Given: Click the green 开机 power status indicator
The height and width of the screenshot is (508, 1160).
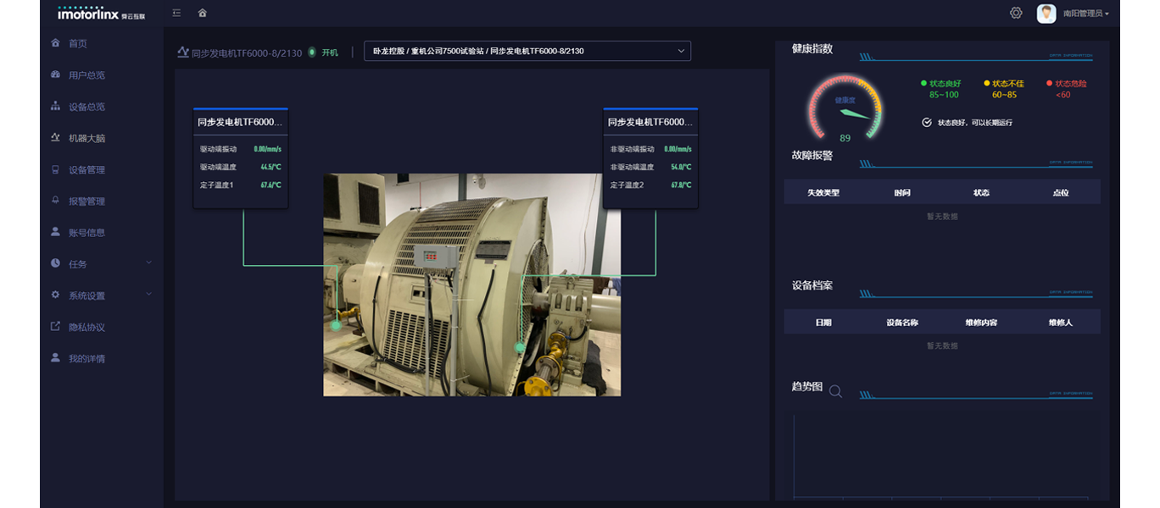Looking at the screenshot, I should point(312,52).
